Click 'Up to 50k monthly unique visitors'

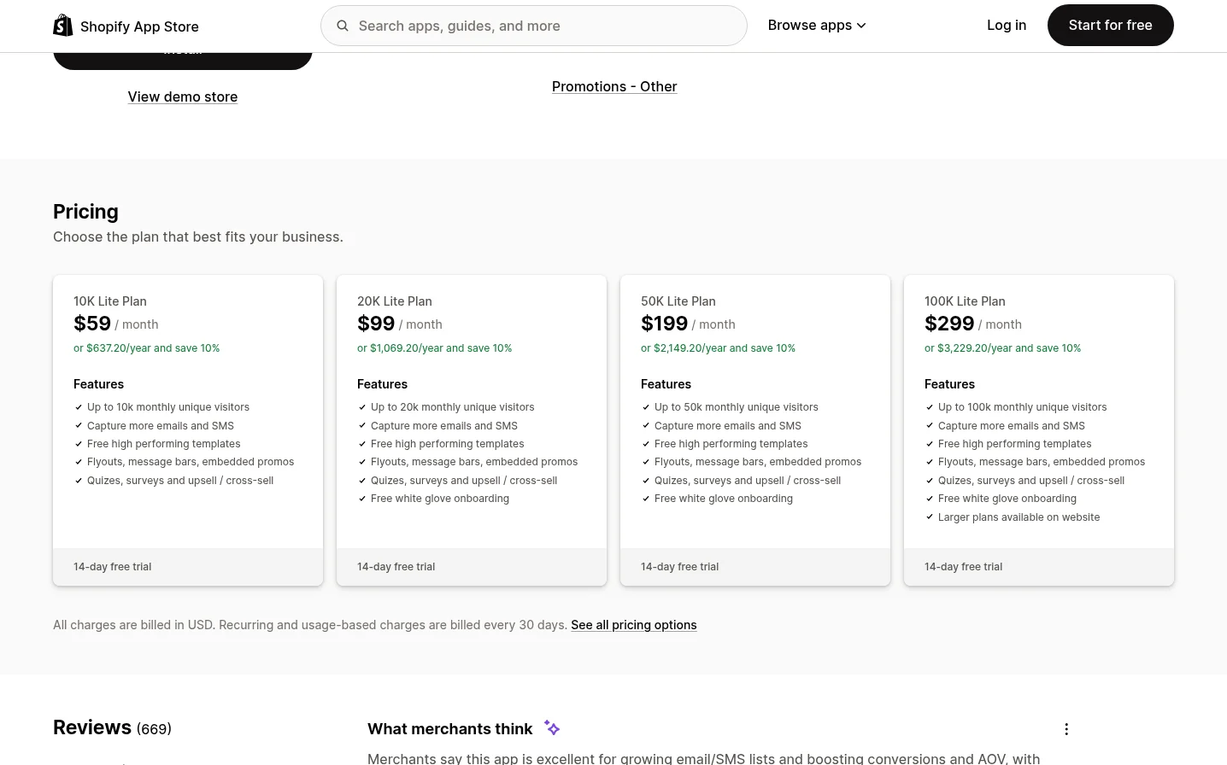(737, 407)
